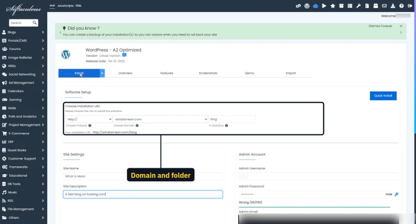Click the download toolbar icon
Screen dimensions: 416x224
(393, 6)
